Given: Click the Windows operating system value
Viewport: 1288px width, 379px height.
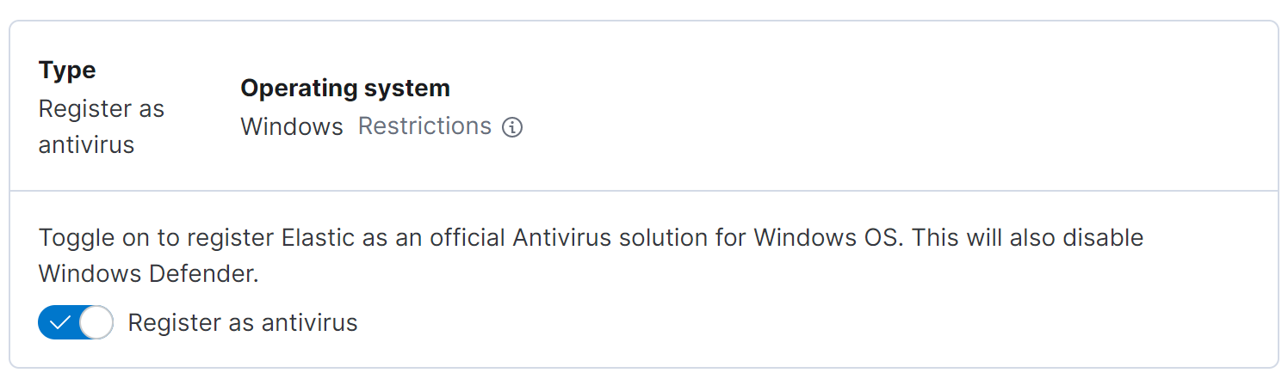Looking at the screenshot, I should [292, 126].
